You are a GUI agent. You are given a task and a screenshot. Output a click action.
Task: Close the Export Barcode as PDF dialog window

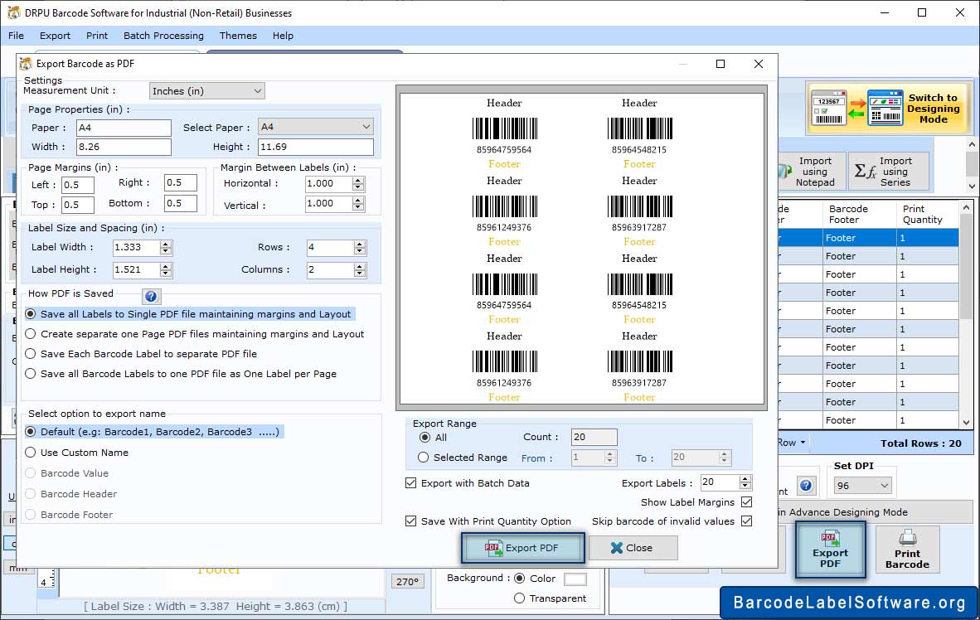(758, 64)
